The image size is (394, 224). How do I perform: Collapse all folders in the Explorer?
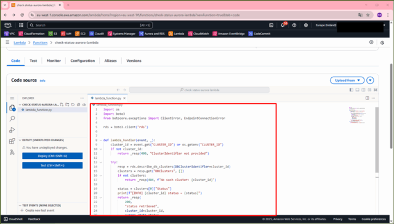[78, 104]
